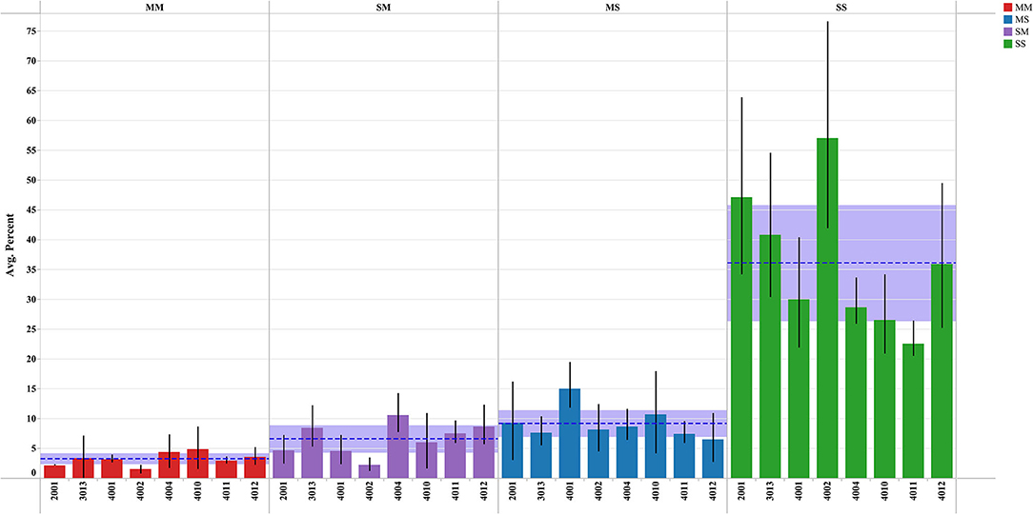The image size is (1033, 514).
Task: Select the green 4012 bar in SS panel
Action: pos(942,371)
